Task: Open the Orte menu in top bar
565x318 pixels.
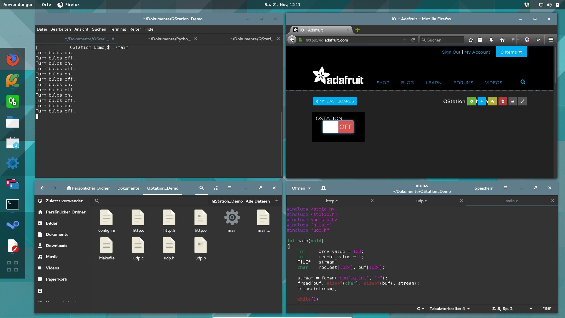Action: coord(46,4)
